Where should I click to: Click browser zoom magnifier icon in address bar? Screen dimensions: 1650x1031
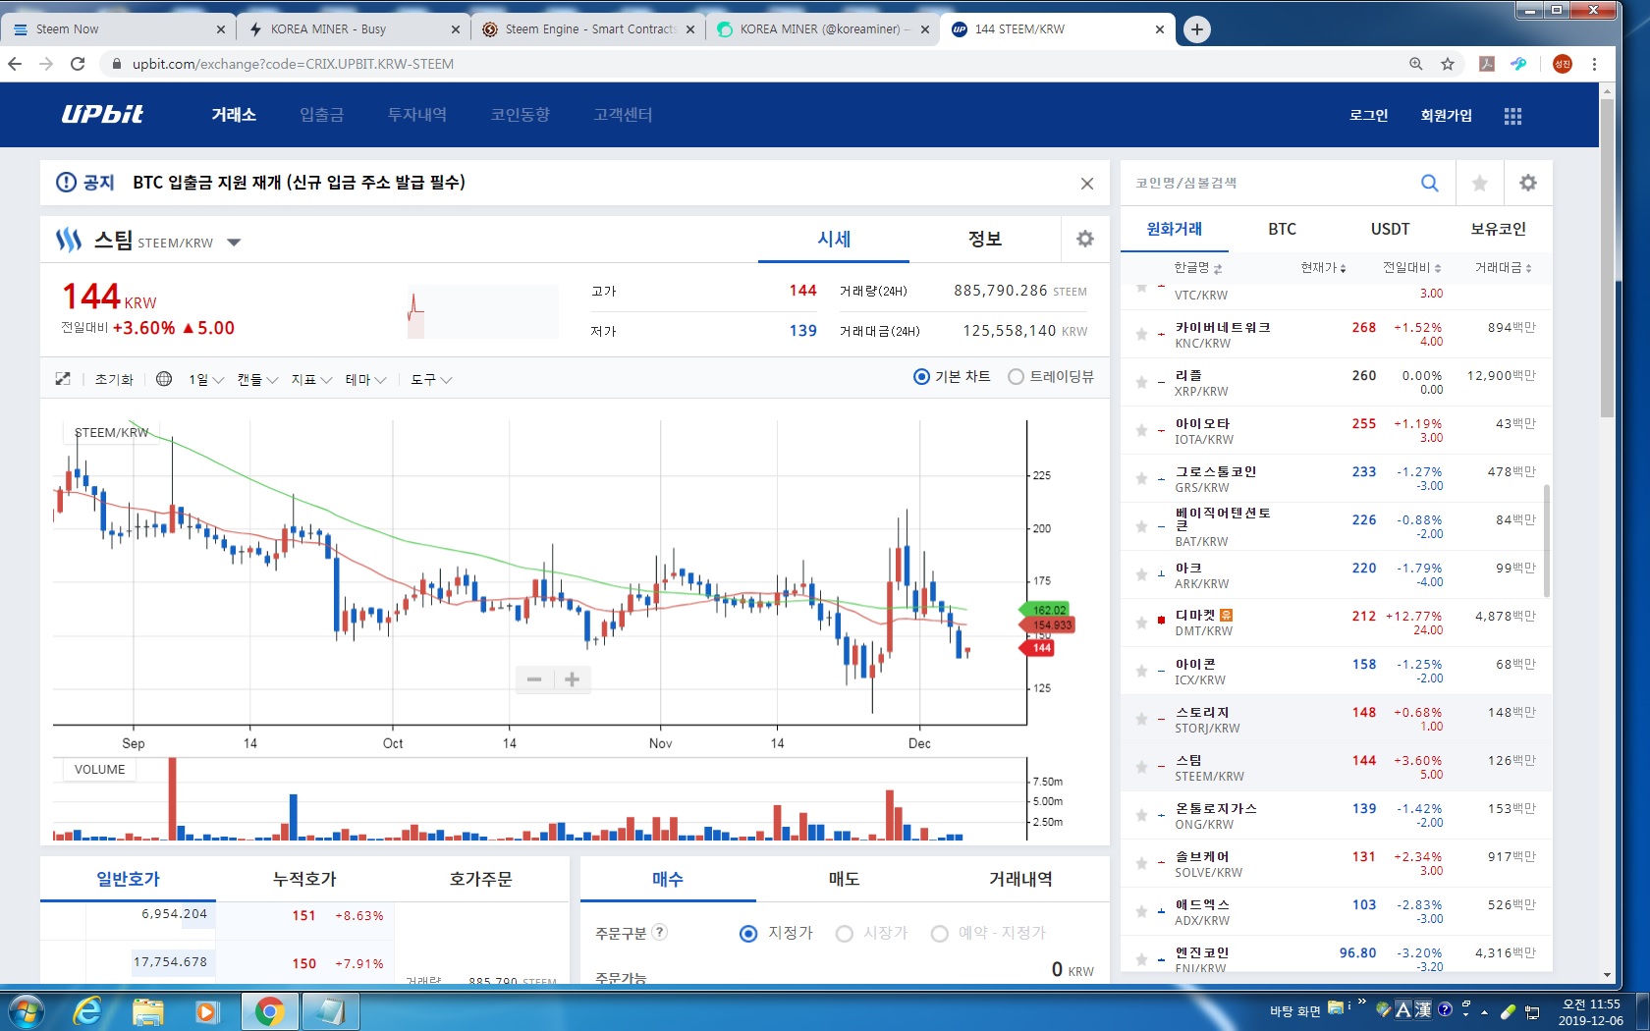pyautogui.click(x=1415, y=64)
